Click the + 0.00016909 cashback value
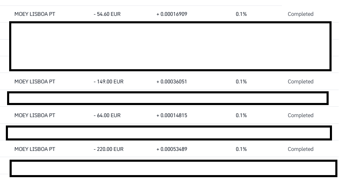 [x=172, y=14]
